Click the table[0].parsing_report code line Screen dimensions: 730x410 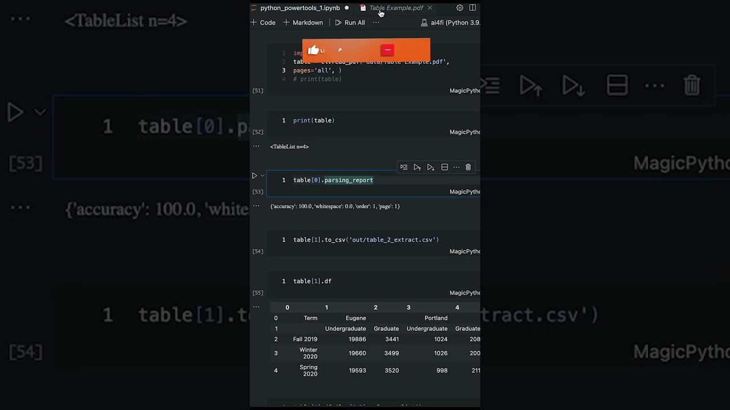click(x=333, y=180)
